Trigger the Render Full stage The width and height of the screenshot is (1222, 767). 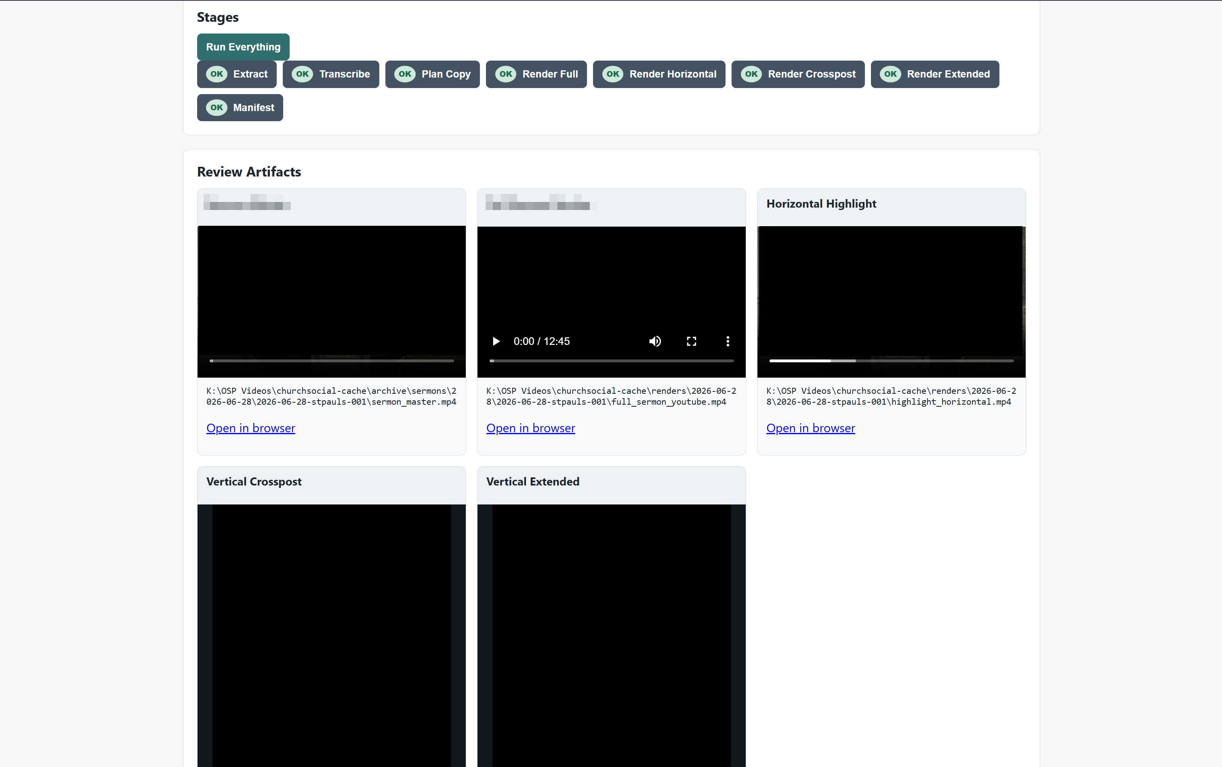tap(536, 74)
